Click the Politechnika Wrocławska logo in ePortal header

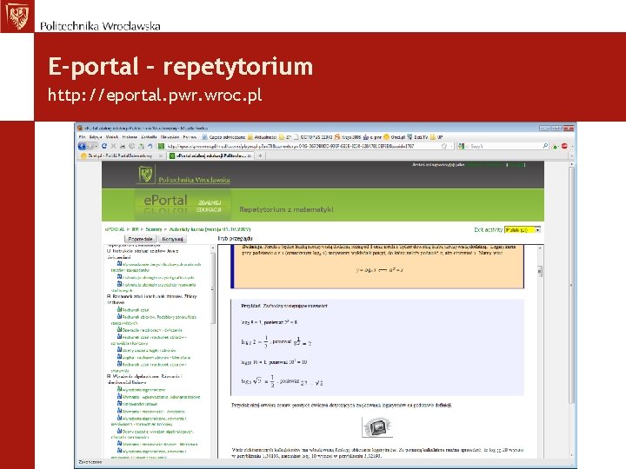pyautogui.click(x=183, y=175)
